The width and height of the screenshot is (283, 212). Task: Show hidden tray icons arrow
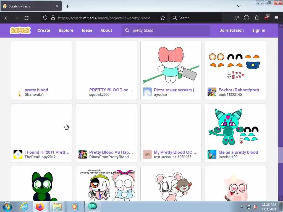point(242,207)
